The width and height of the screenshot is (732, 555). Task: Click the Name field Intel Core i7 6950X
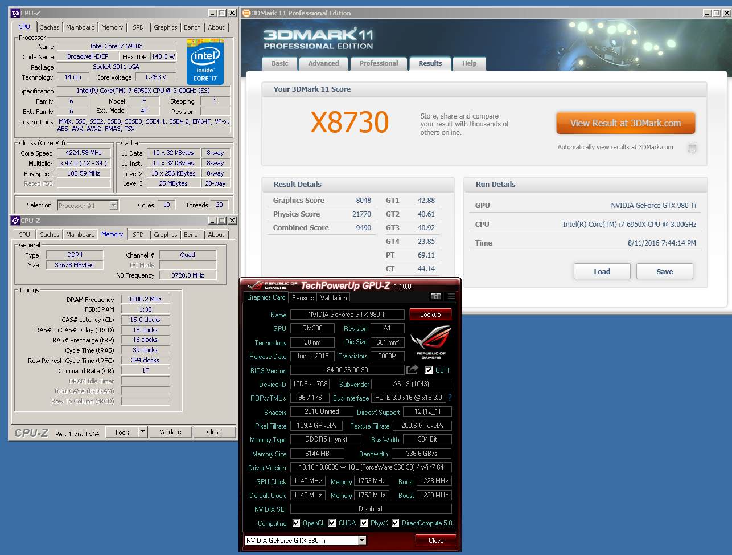pos(116,46)
